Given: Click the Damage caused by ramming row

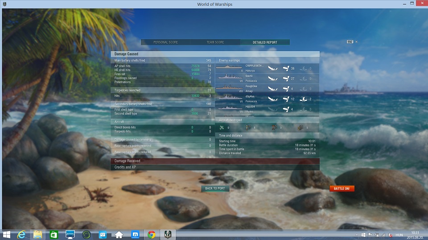Looking at the screenshot, I should 163,140.
